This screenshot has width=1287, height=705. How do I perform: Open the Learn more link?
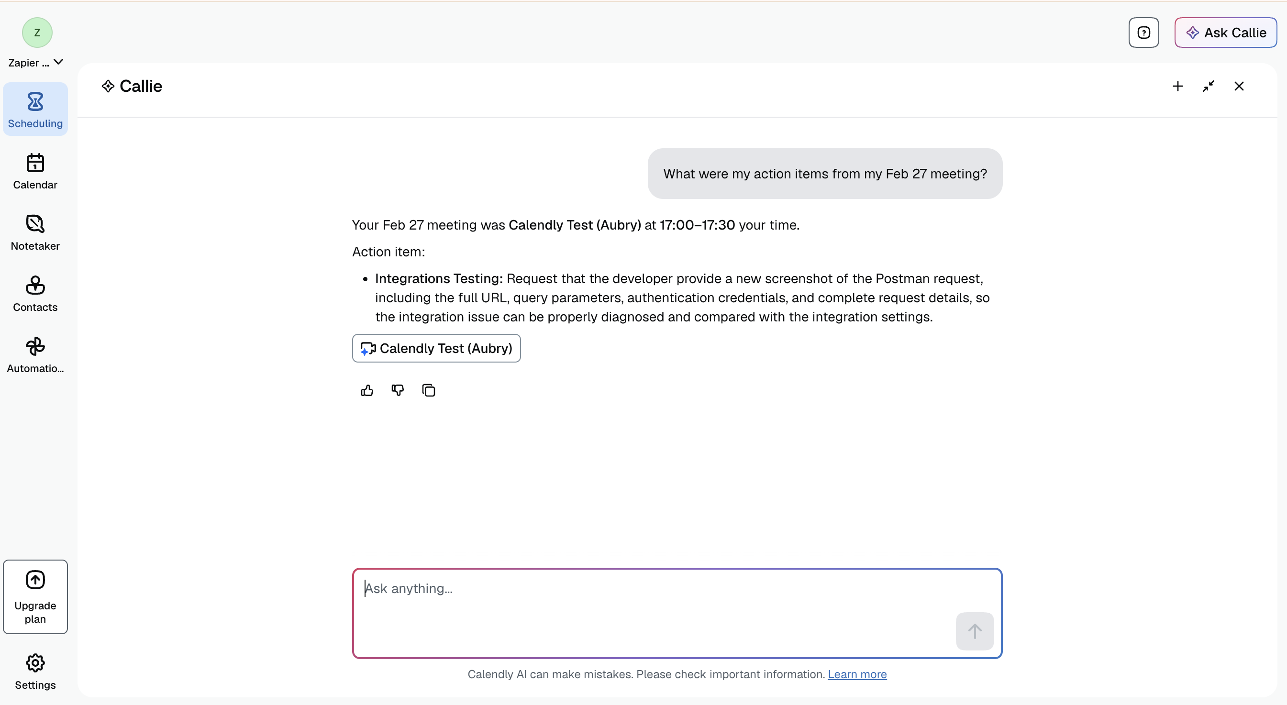857,674
